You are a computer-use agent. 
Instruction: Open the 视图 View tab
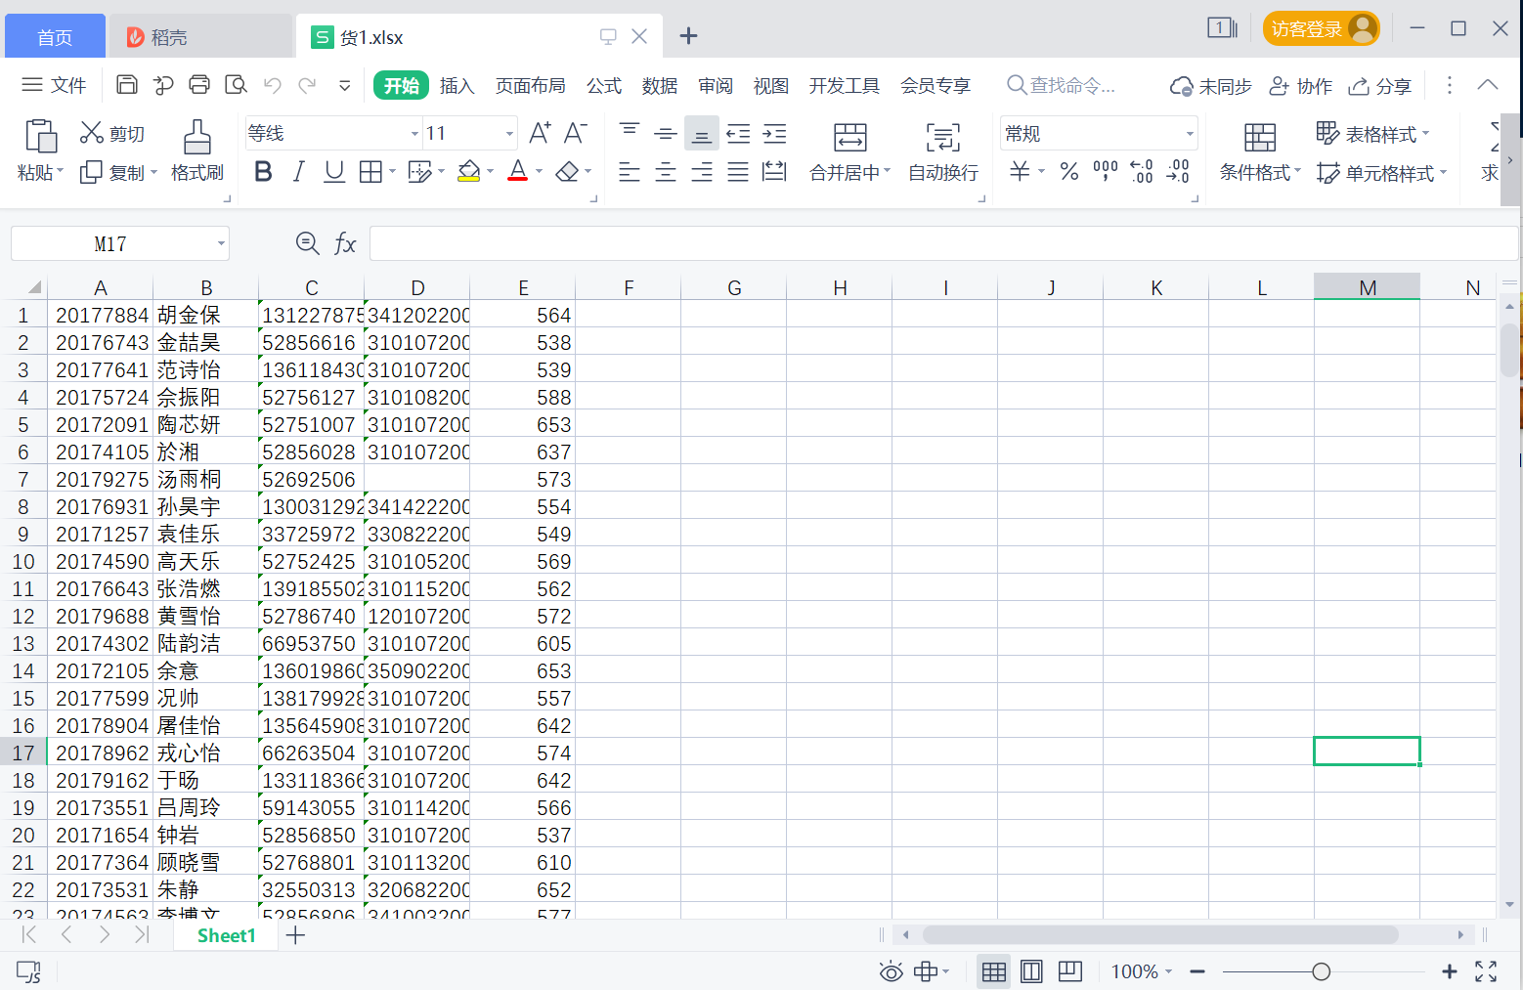pyautogui.click(x=771, y=86)
